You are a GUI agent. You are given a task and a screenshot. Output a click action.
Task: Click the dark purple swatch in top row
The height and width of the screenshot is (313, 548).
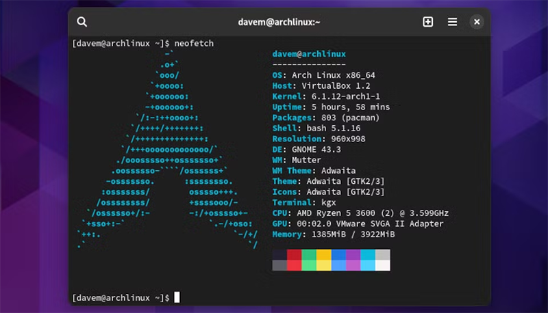tap(353, 254)
